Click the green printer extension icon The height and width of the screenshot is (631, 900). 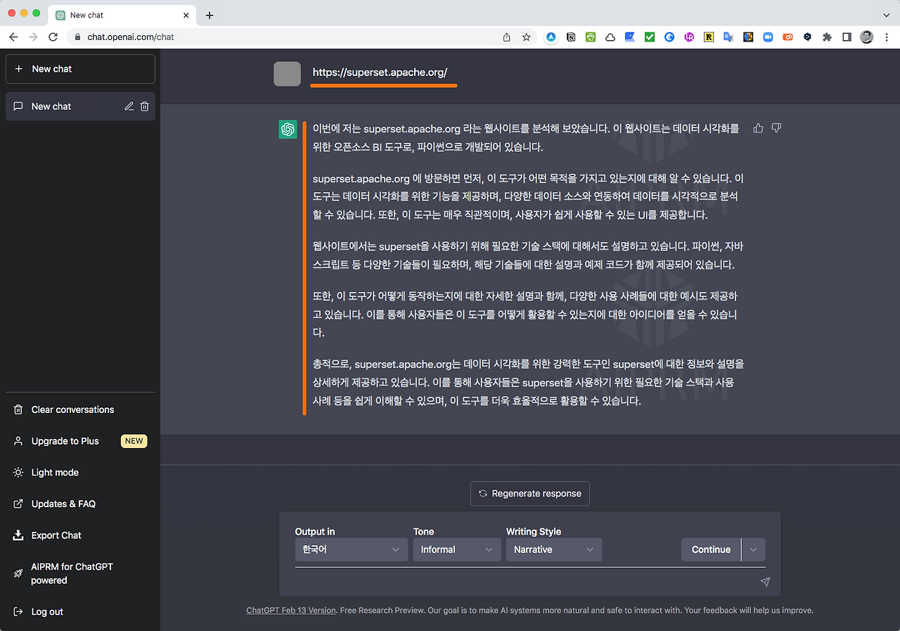pos(591,37)
